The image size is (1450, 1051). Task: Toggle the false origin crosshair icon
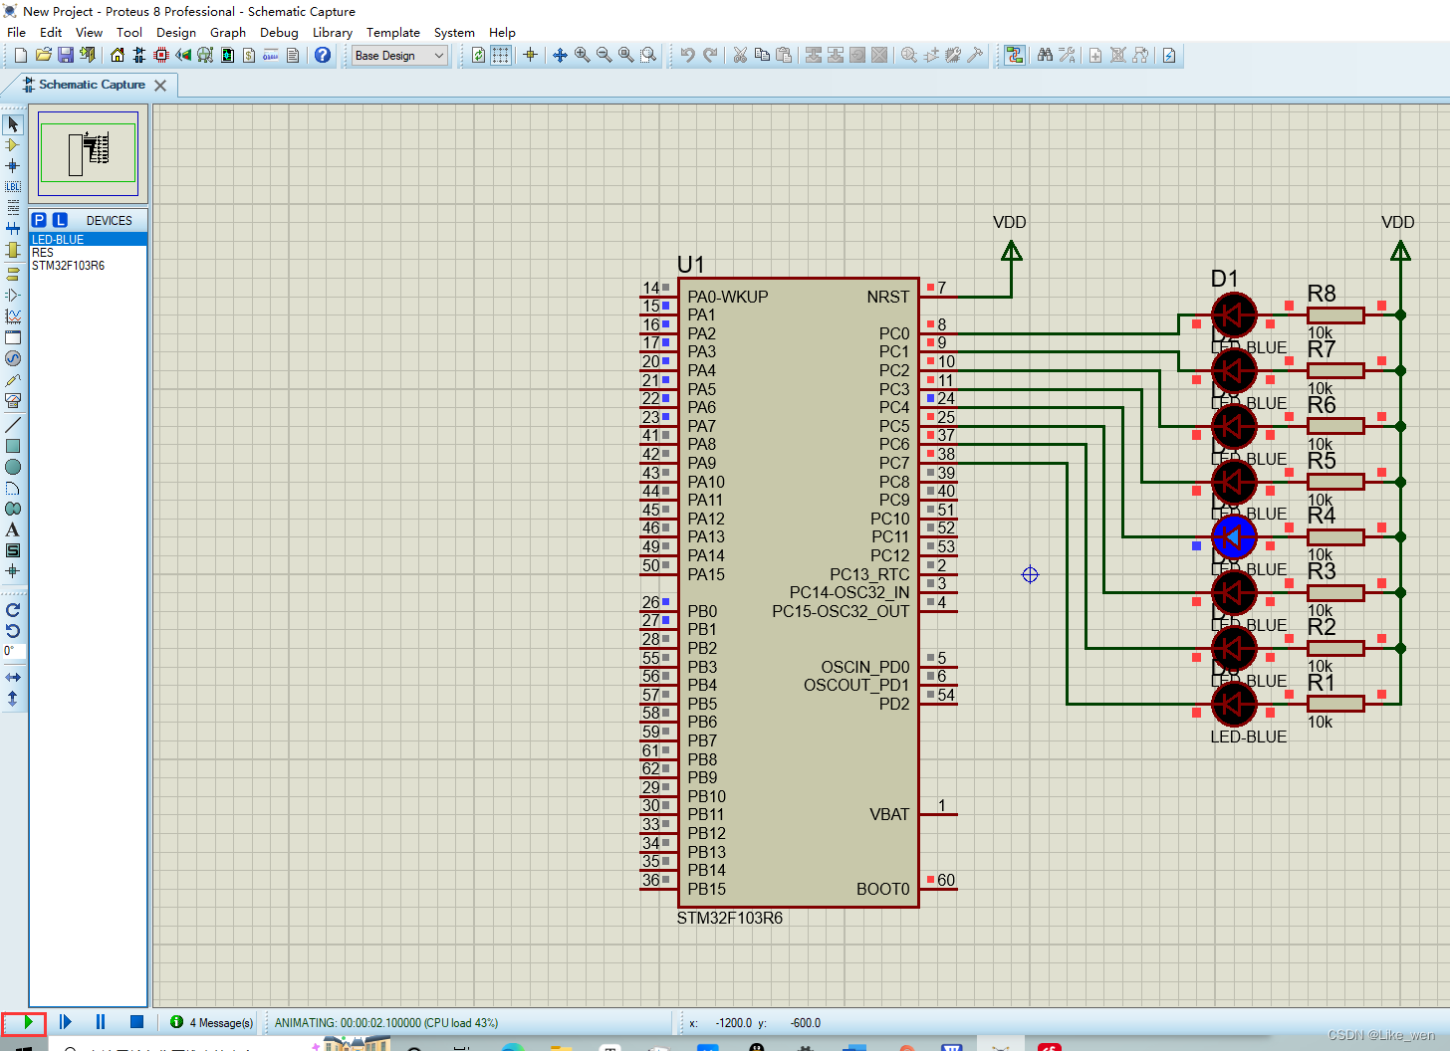pyautogui.click(x=530, y=56)
